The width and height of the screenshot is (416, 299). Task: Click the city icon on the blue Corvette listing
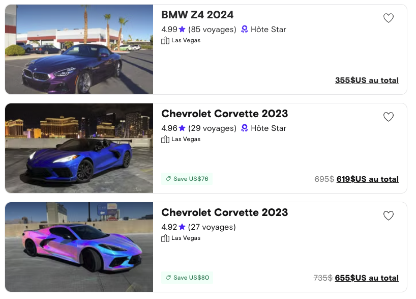pos(165,140)
